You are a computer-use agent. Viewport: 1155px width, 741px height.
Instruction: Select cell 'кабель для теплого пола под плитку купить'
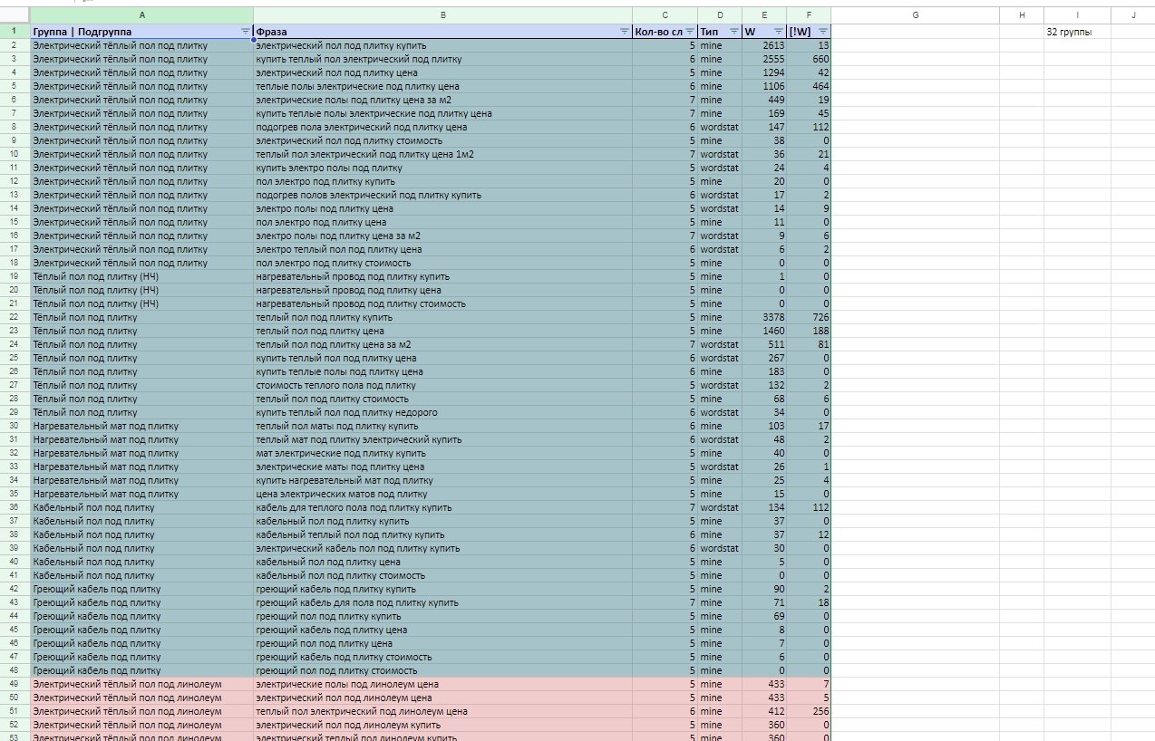[354, 507]
